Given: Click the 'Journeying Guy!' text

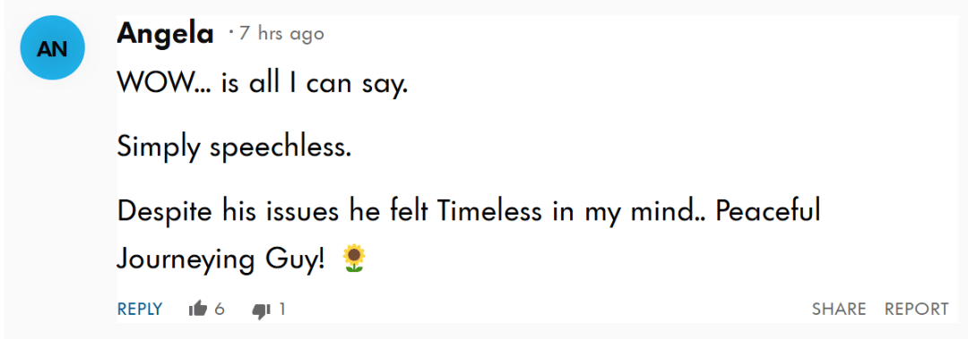Looking at the screenshot, I should (x=220, y=259).
